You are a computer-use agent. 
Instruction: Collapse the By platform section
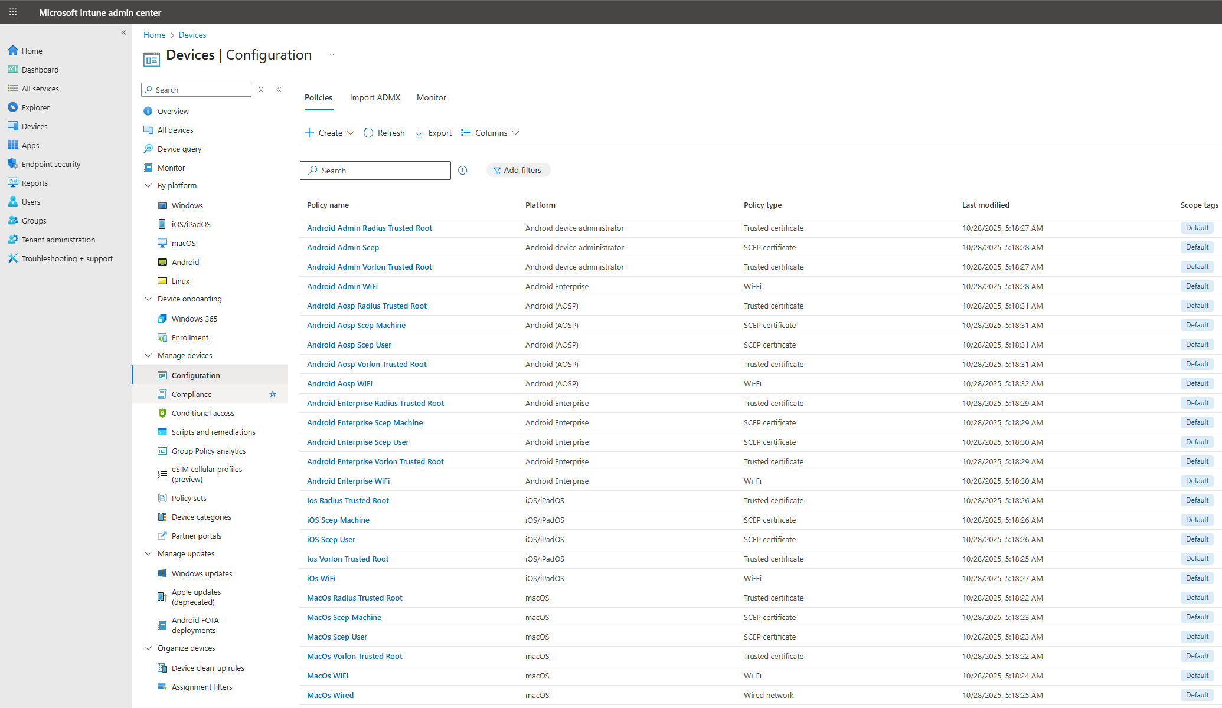[148, 185]
